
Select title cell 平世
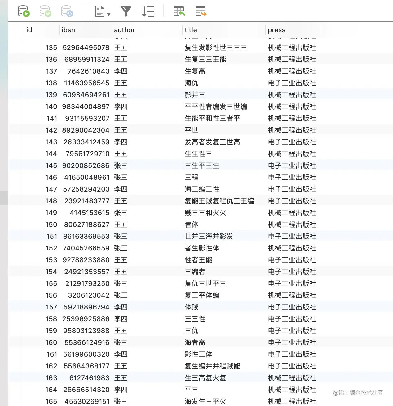click(192, 130)
